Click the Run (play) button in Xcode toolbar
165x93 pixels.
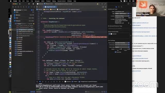[x=29, y=4]
